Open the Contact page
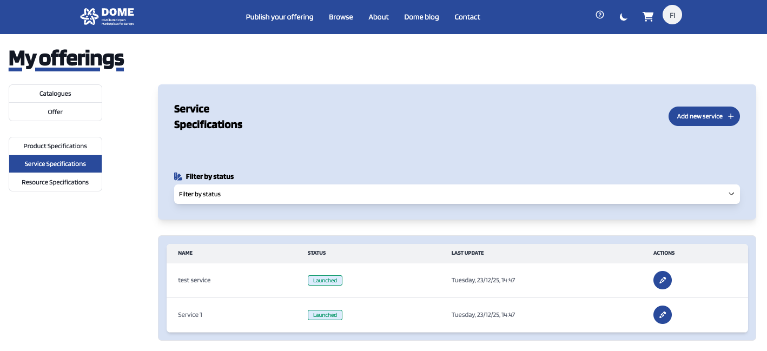The height and width of the screenshot is (351, 767). [467, 17]
